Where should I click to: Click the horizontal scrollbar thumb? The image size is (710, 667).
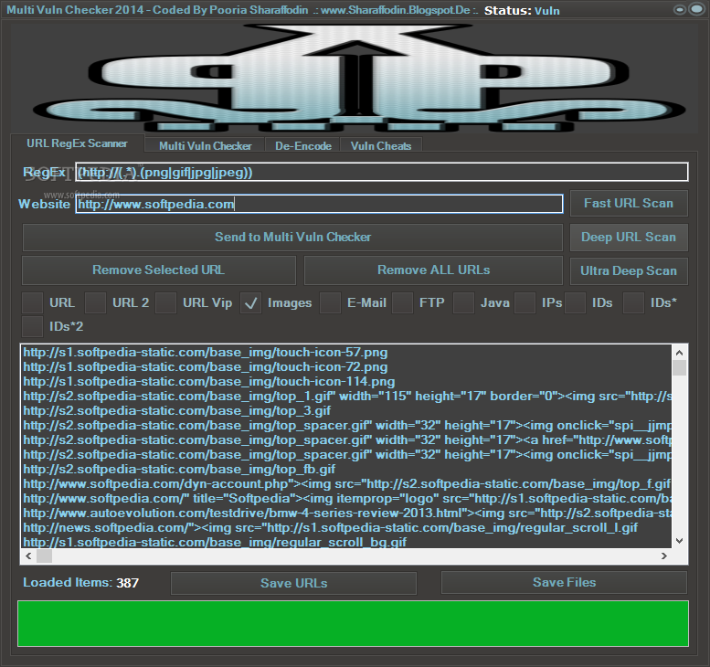[45, 556]
